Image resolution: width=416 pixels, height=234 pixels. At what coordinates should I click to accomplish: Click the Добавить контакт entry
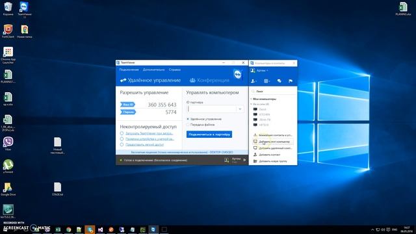tap(267, 155)
